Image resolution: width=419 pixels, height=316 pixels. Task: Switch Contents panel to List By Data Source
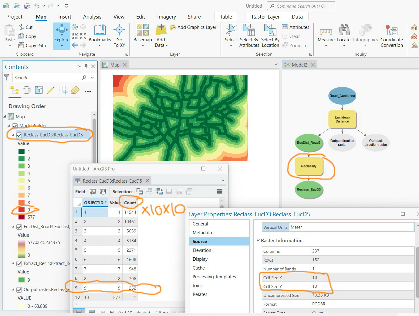point(27,90)
